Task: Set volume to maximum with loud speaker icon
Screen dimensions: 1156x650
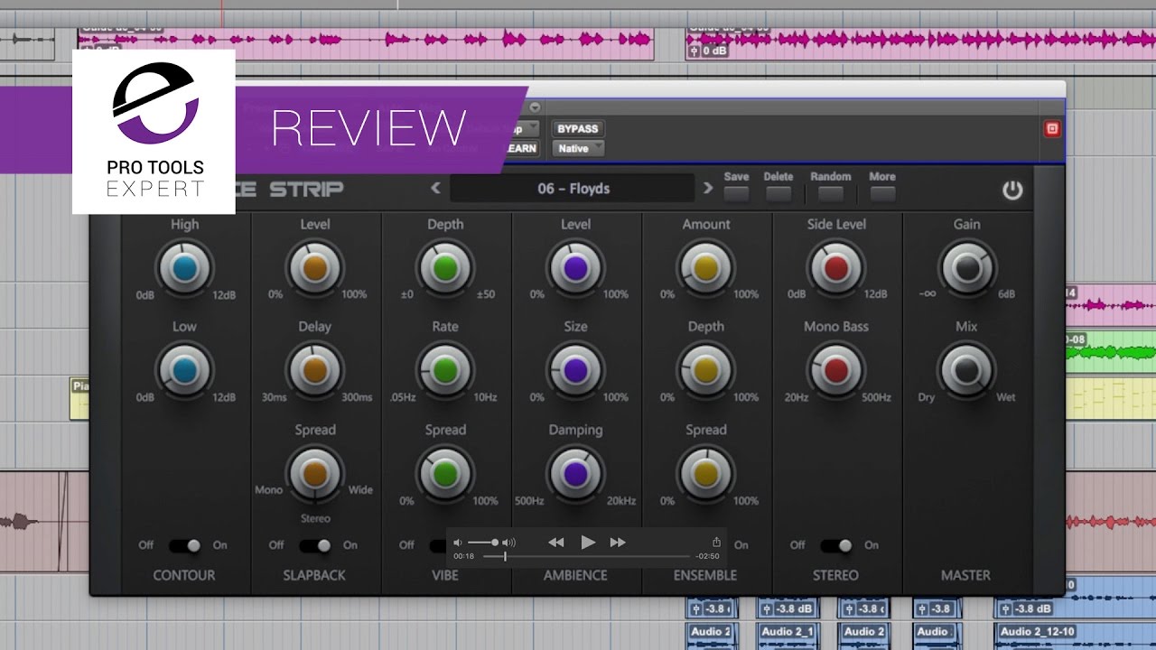Action: coord(508,543)
